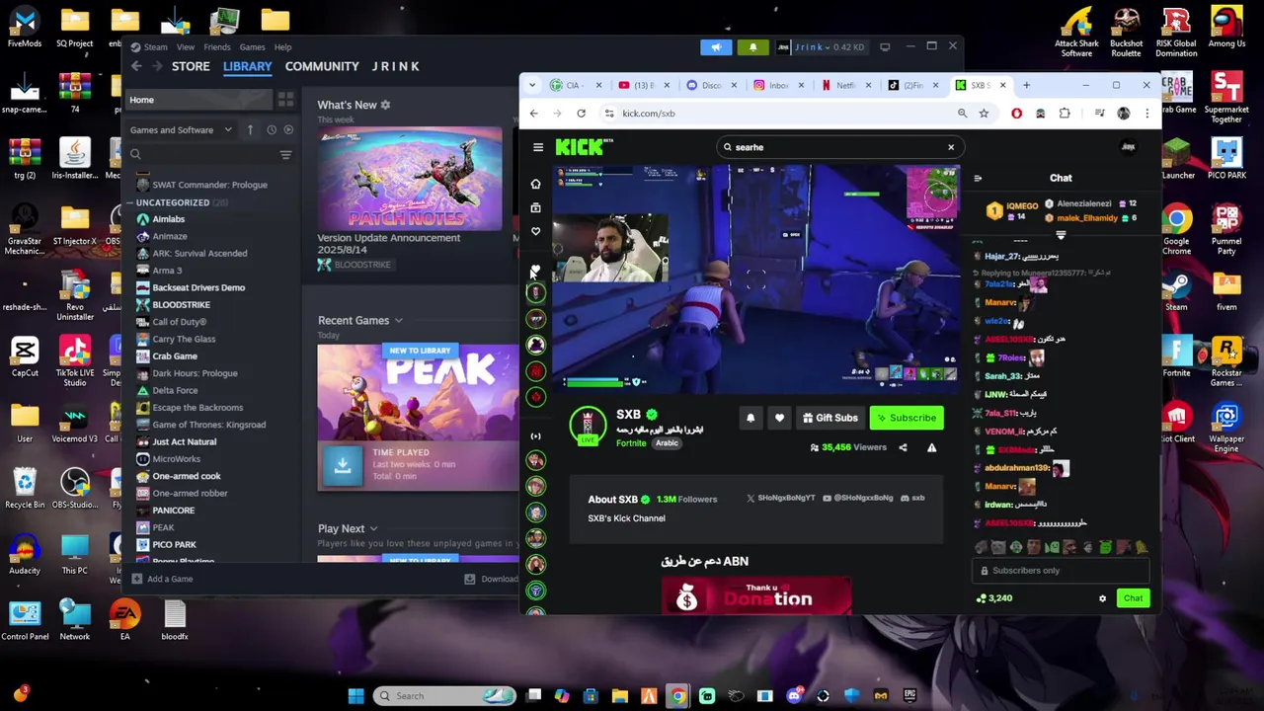Open the Steam Help menu

click(283, 47)
